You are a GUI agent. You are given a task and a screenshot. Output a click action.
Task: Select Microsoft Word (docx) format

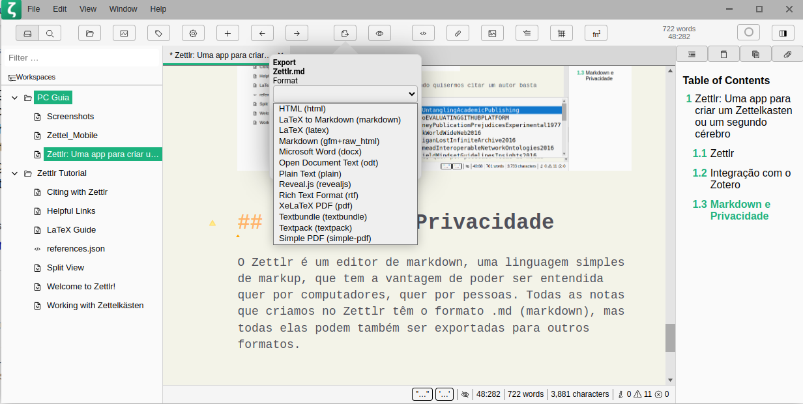345,152
